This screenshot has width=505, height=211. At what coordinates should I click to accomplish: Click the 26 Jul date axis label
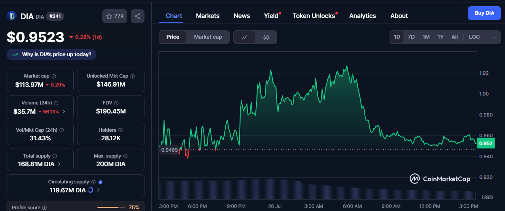(x=274, y=206)
